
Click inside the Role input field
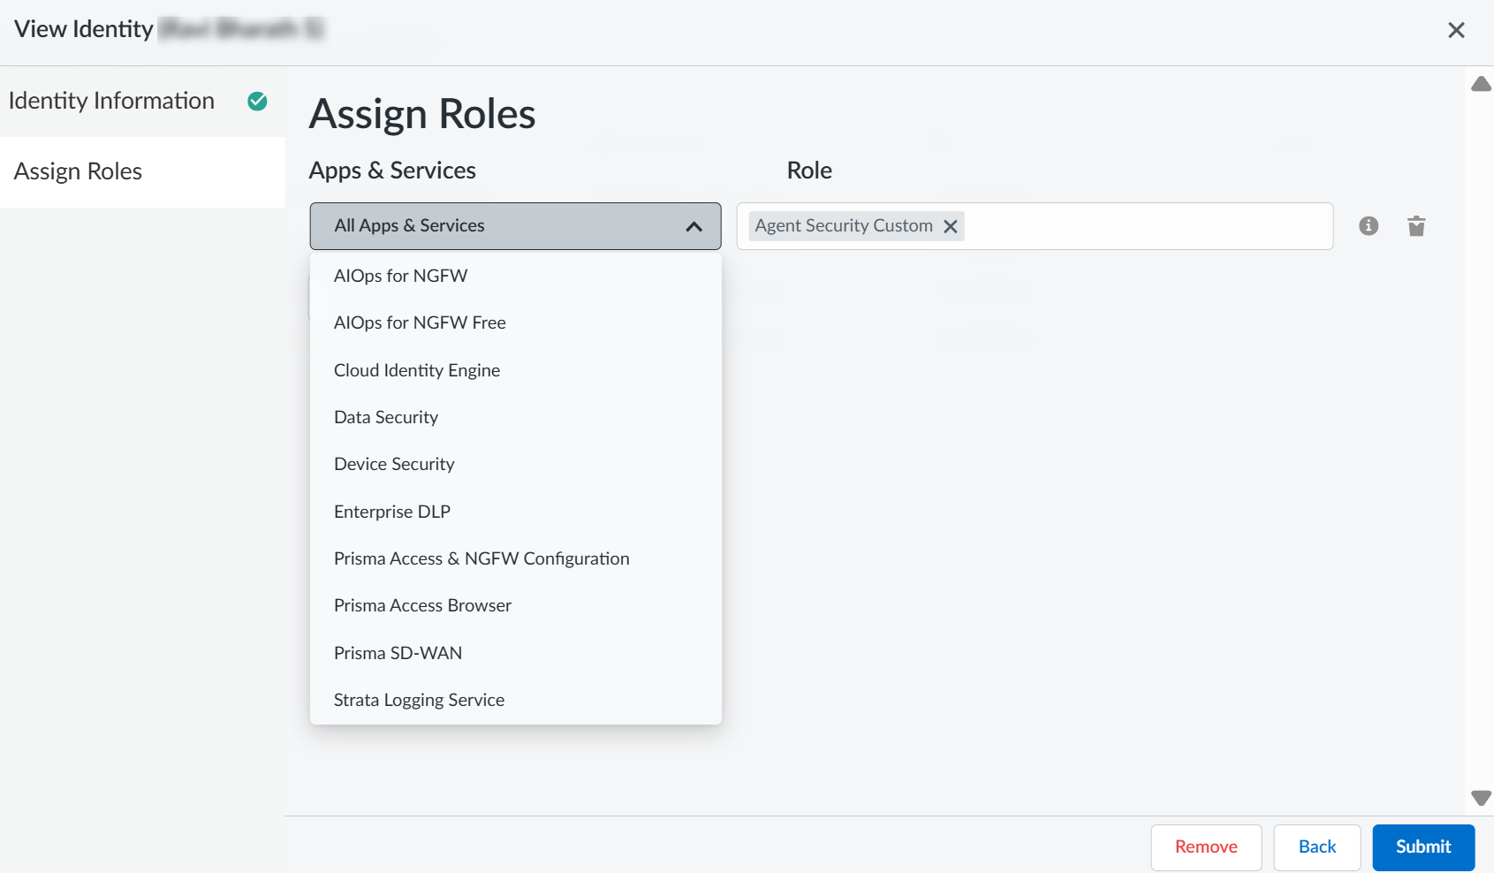[1149, 226]
